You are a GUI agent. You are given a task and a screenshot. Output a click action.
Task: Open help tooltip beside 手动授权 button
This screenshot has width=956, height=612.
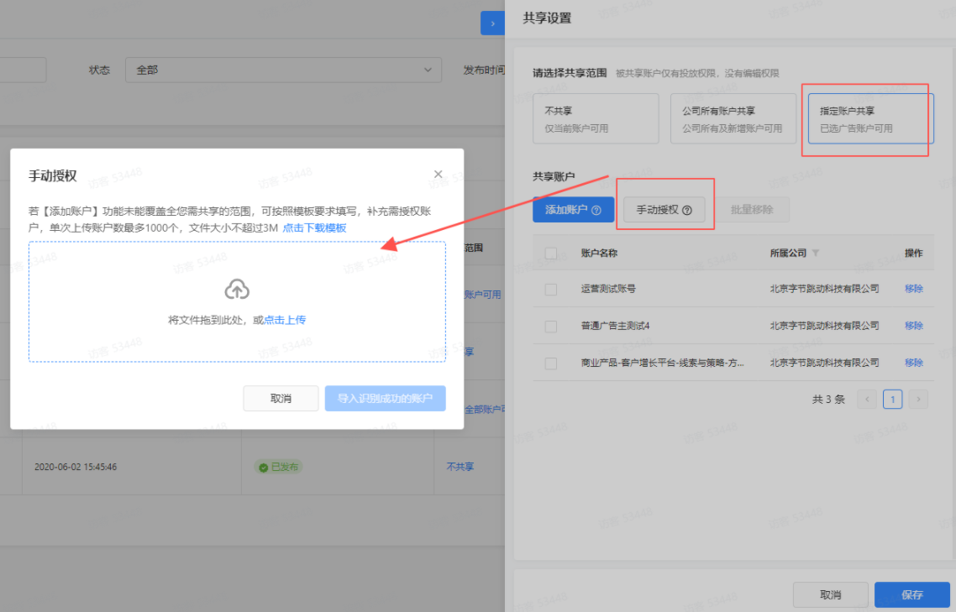pos(685,209)
